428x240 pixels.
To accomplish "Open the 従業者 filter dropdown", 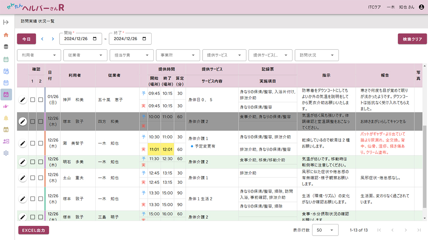I will pos(85,55).
